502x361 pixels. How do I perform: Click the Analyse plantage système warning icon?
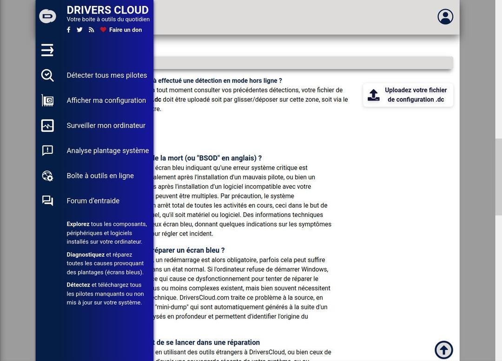click(47, 150)
